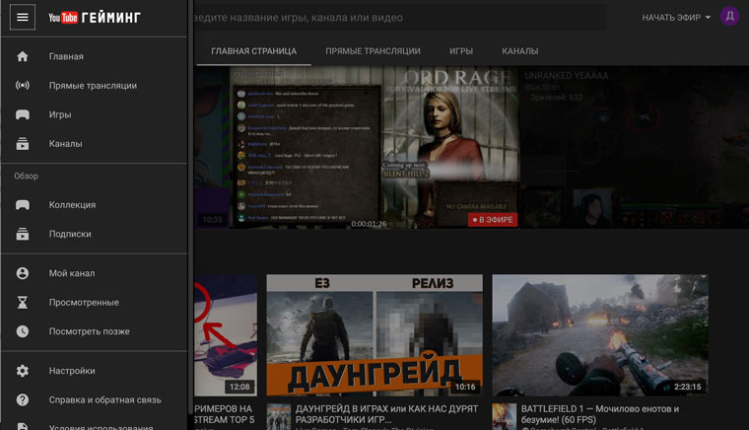Viewport: 749px width, 430px height.
Task: Click the search field for games, channels, videos
Action: pyautogui.click(x=399, y=18)
